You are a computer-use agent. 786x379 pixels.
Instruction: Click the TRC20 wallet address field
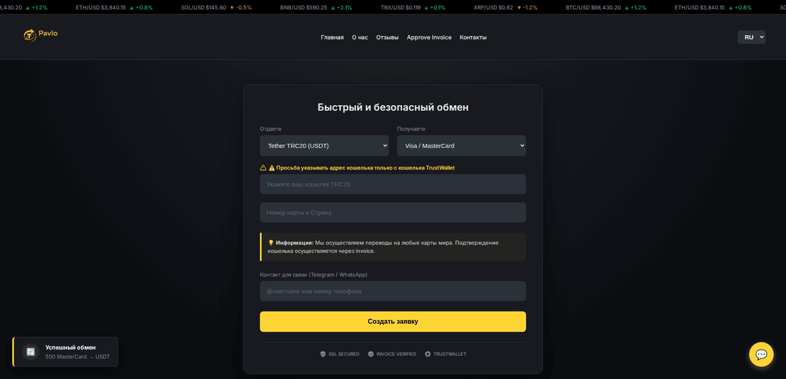pos(393,184)
